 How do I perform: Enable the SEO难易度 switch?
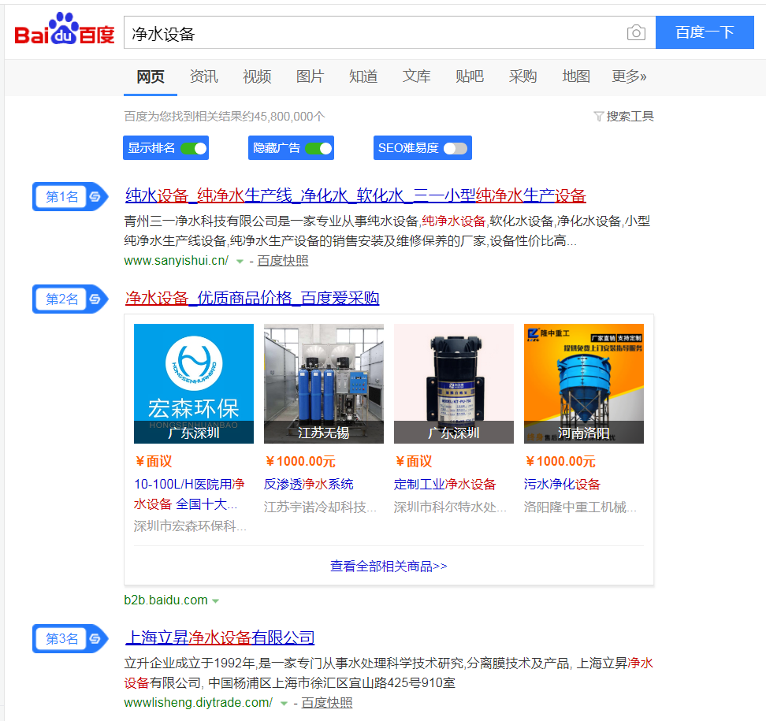(456, 148)
